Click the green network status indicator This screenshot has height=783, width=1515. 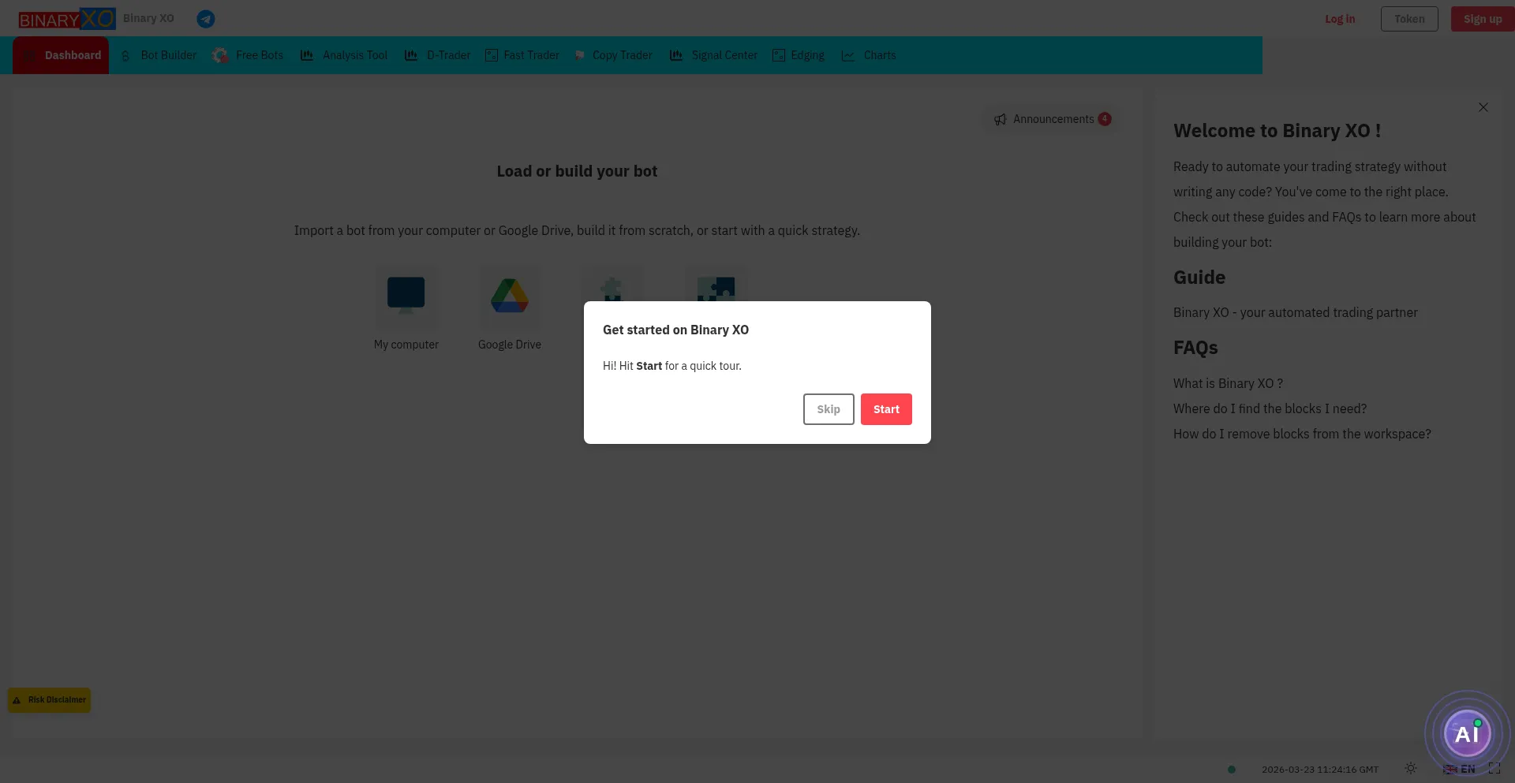1232,770
